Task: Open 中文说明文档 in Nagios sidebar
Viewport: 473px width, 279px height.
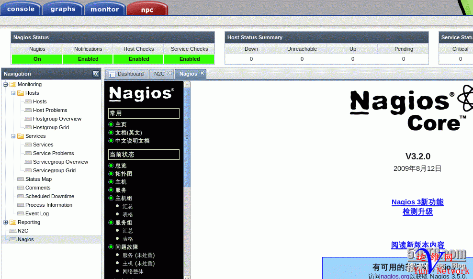Action: (133, 141)
